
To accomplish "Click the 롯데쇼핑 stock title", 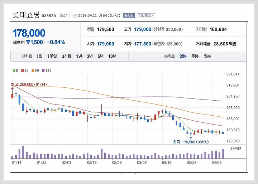I will 26,15.
